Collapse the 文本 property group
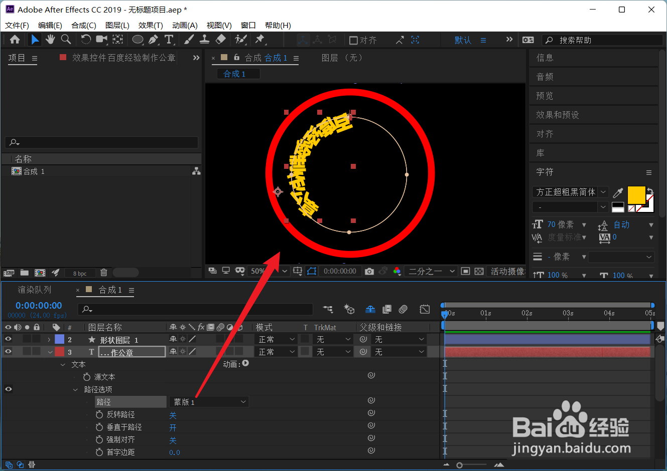Screen dimensions: 667x471 point(63,365)
